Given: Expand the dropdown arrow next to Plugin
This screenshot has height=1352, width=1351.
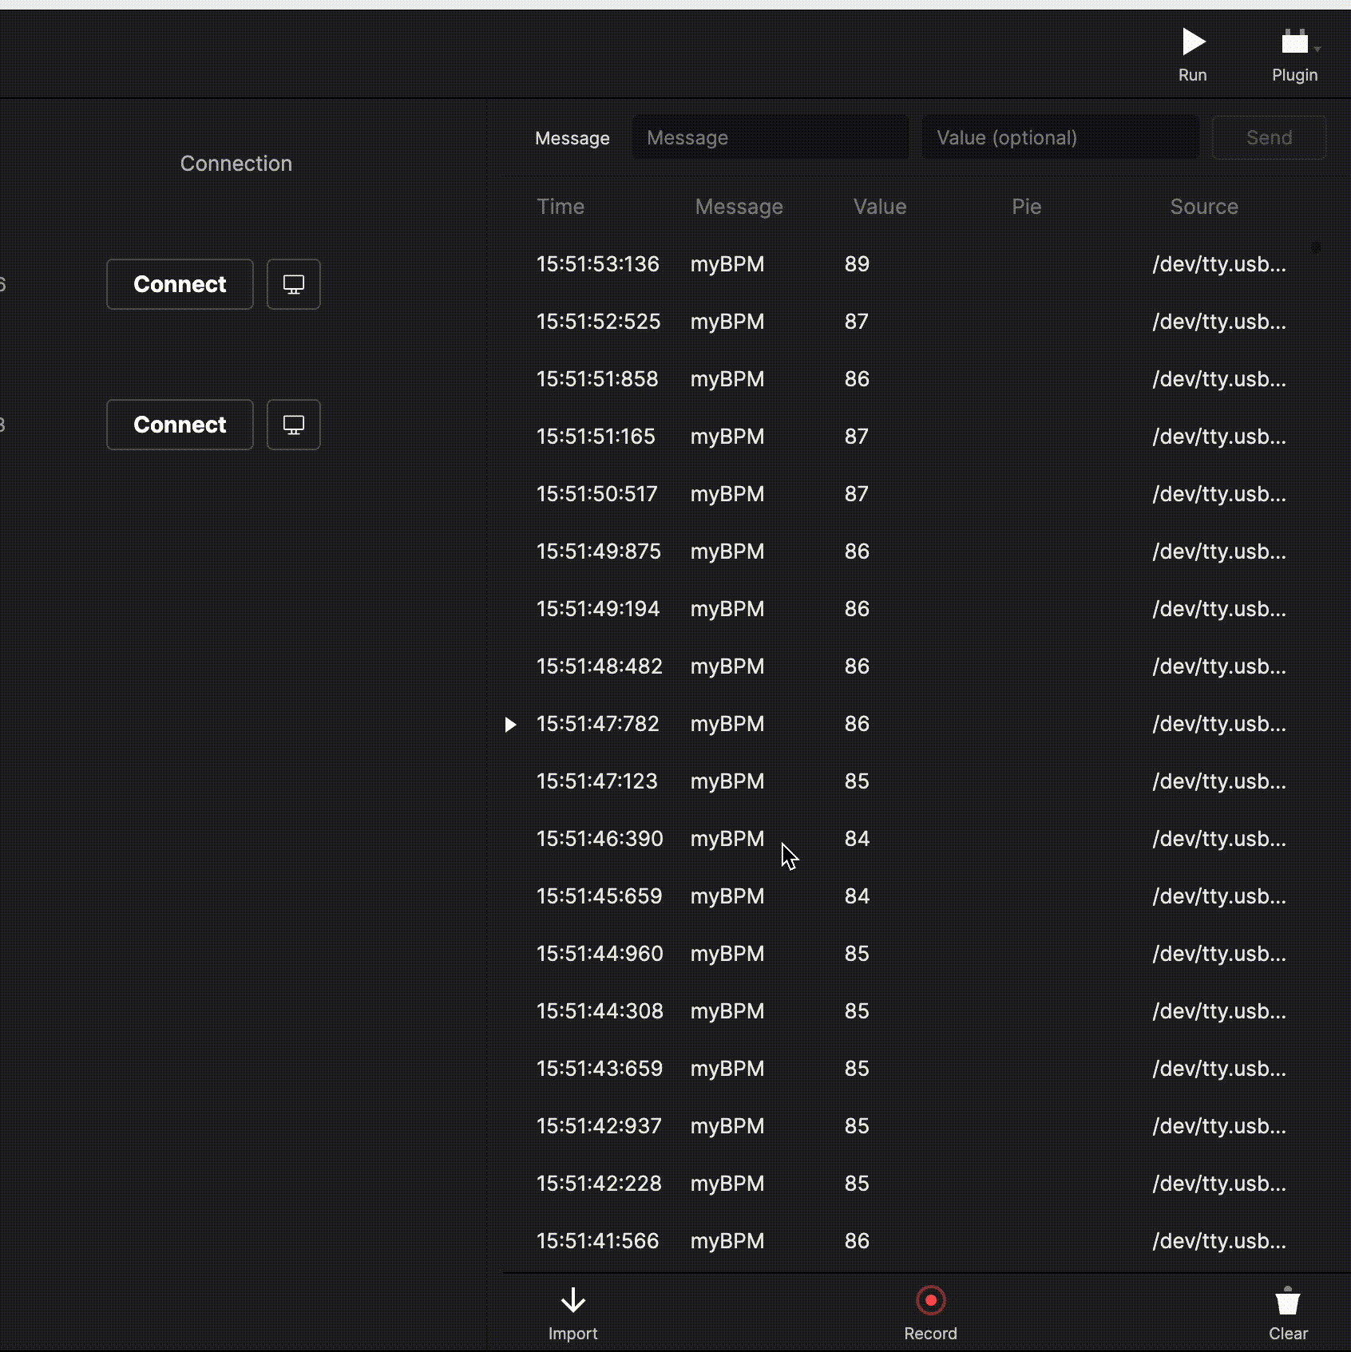Looking at the screenshot, I should [1316, 48].
